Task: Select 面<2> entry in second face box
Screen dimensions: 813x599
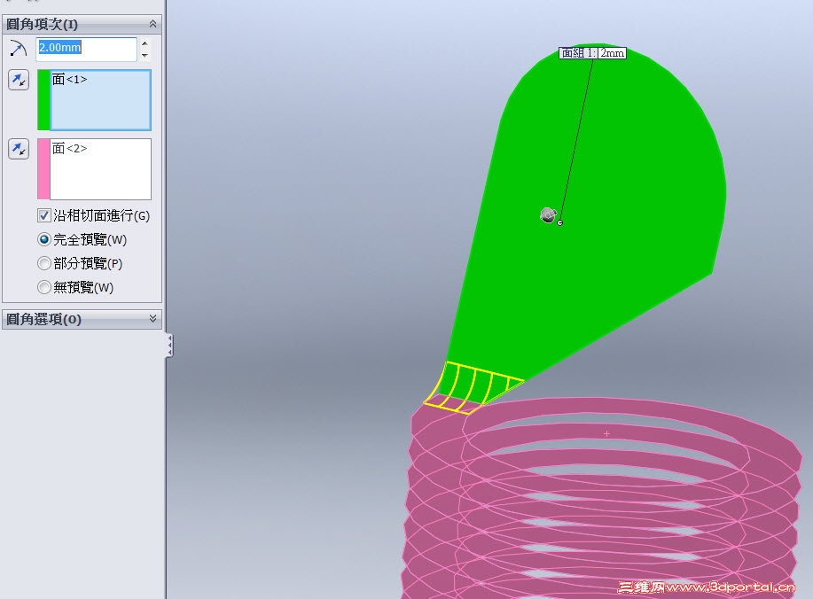Action: [69, 149]
